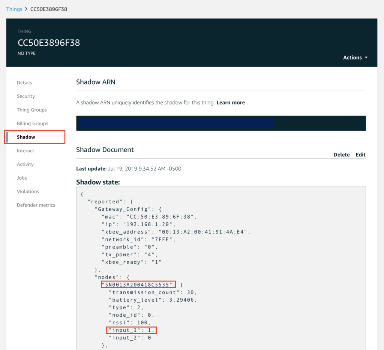Viewport: 384px width, 350px height.
Task: Open the Things breadcrumb link
Action: 14,9
